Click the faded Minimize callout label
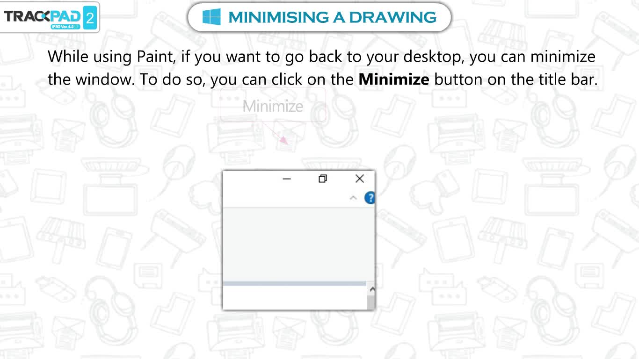 [x=273, y=106]
